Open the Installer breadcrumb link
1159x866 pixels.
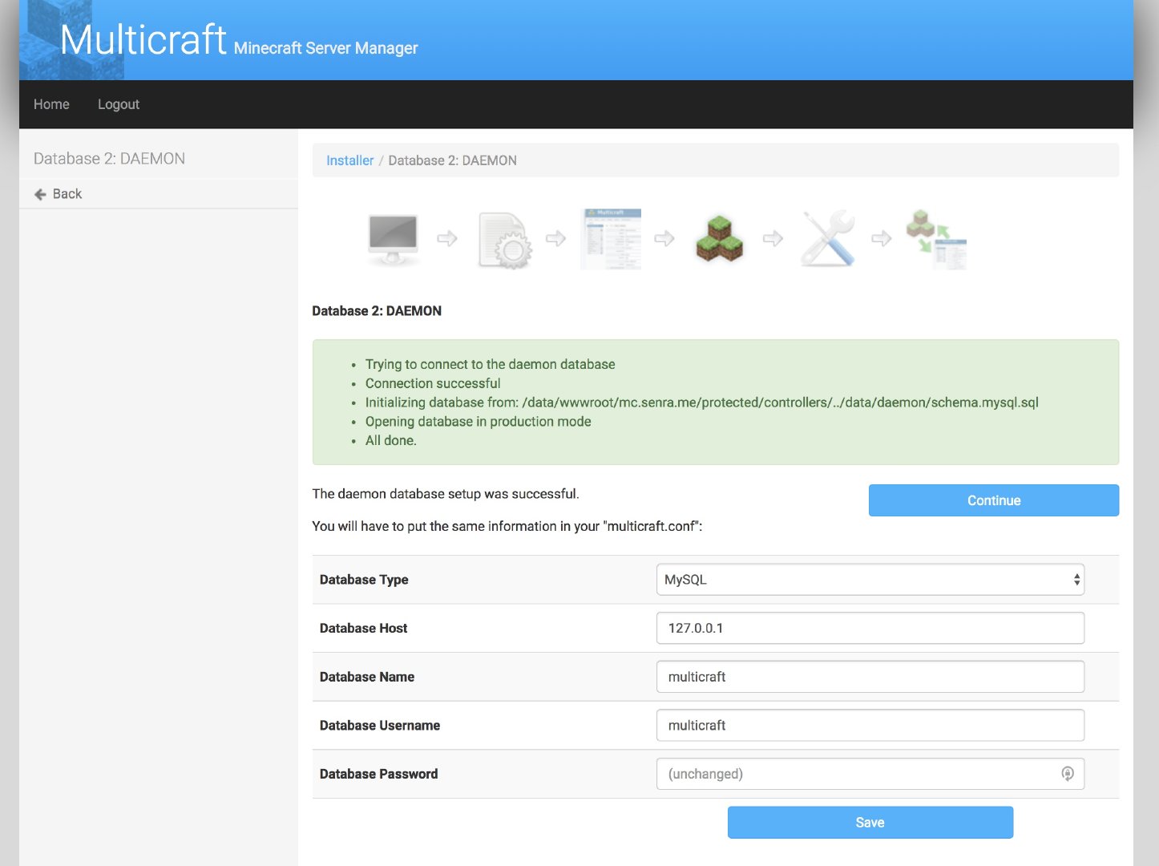349,160
